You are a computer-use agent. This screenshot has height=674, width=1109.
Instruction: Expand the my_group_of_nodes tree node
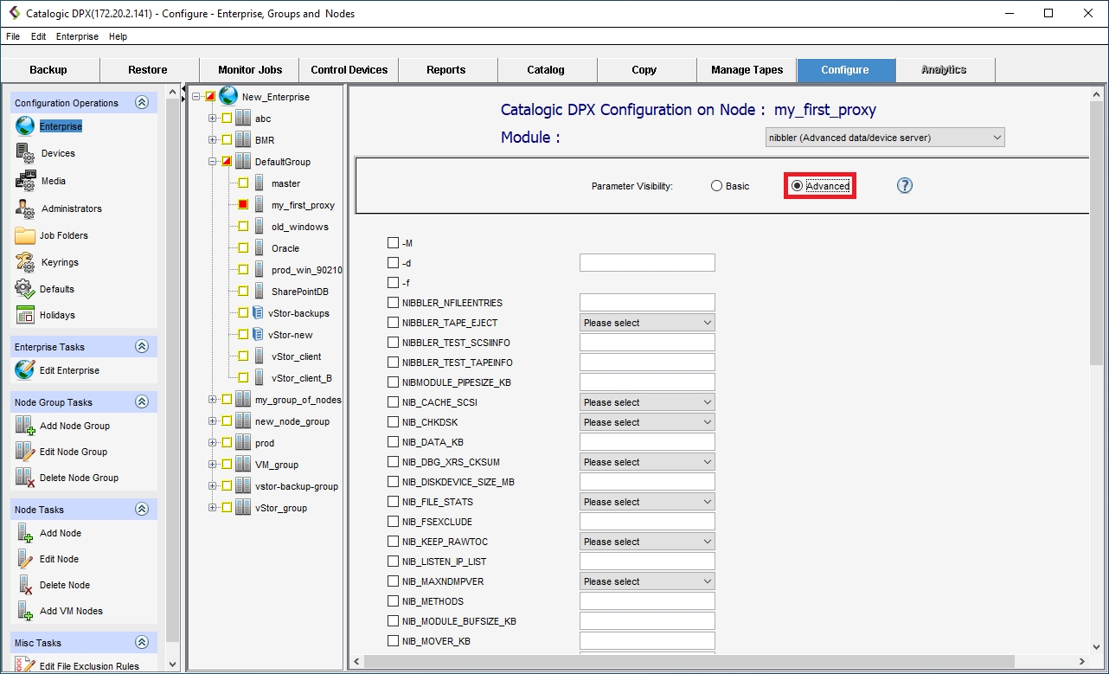pyautogui.click(x=213, y=400)
